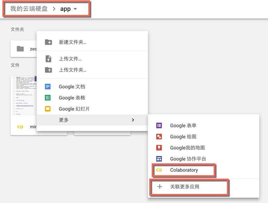Open the 更多 submenu entry
Screen dimensions: 268x203
coord(92,120)
